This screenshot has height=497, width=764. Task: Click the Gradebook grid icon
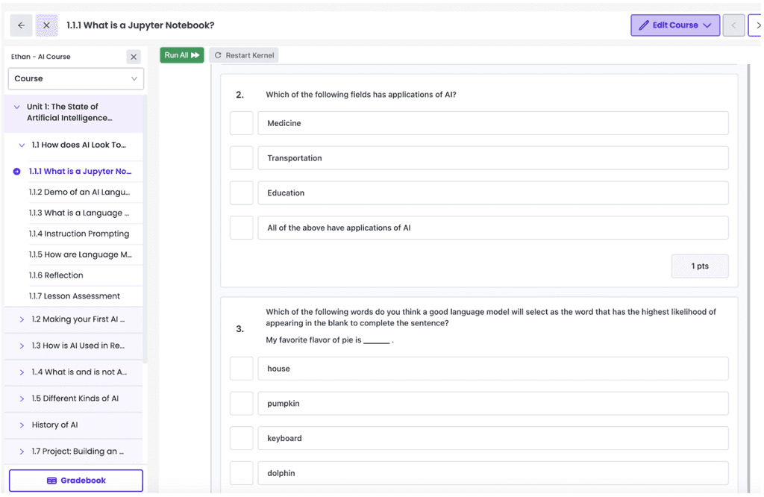point(51,480)
